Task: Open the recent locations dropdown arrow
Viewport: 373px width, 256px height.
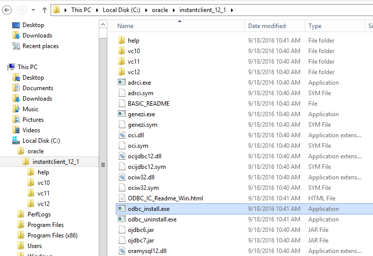Action: tap(33, 10)
